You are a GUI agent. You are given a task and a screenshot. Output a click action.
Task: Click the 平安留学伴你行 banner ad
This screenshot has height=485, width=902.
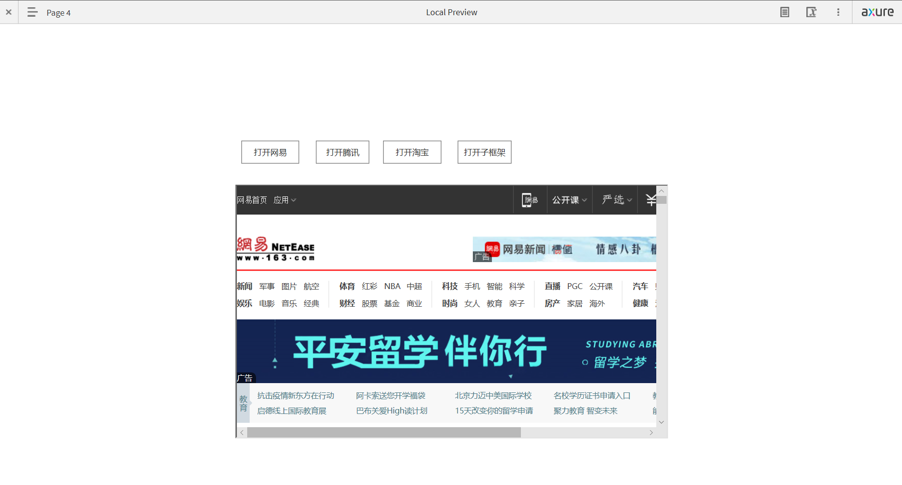pyautogui.click(x=446, y=351)
